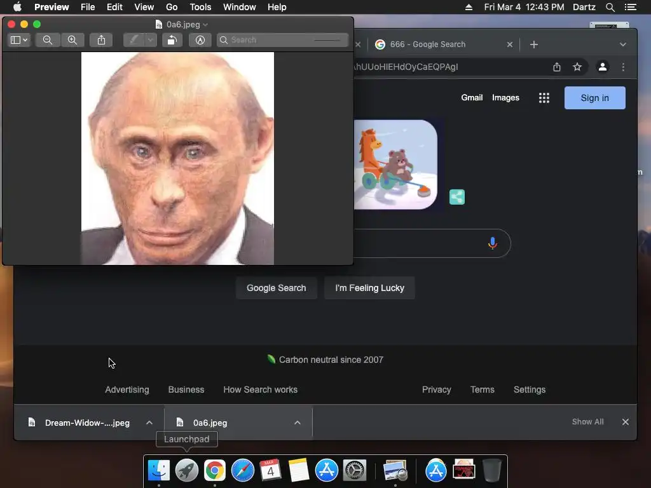
Task: Open the Chrome profile icon
Action: (x=603, y=67)
